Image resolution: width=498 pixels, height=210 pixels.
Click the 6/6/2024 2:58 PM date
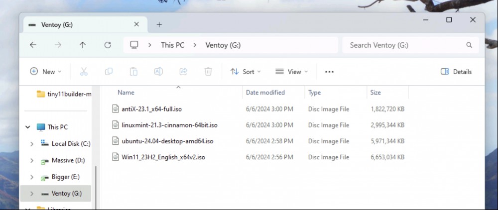pos(269,141)
